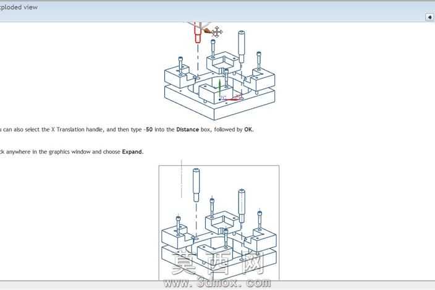The width and height of the screenshot is (435, 290).
Task: Click the bold "-50" value in the instructions
Action: point(148,130)
